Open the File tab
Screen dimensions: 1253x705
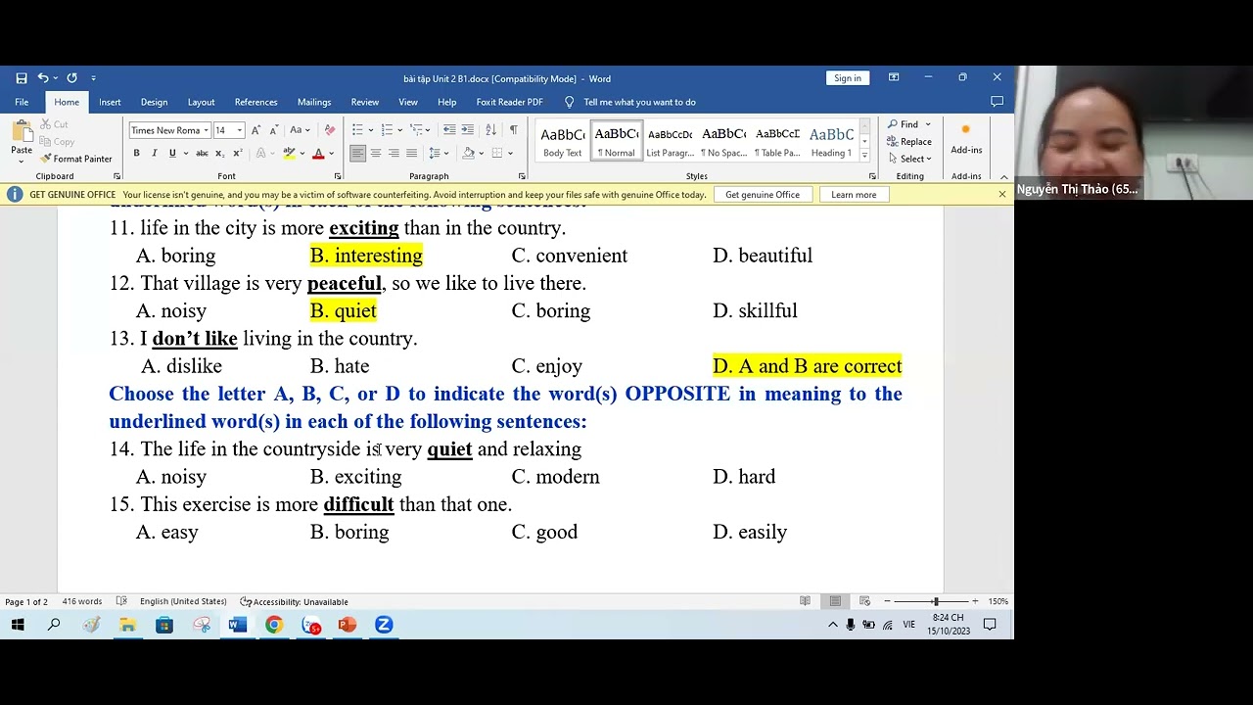coord(22,102)
